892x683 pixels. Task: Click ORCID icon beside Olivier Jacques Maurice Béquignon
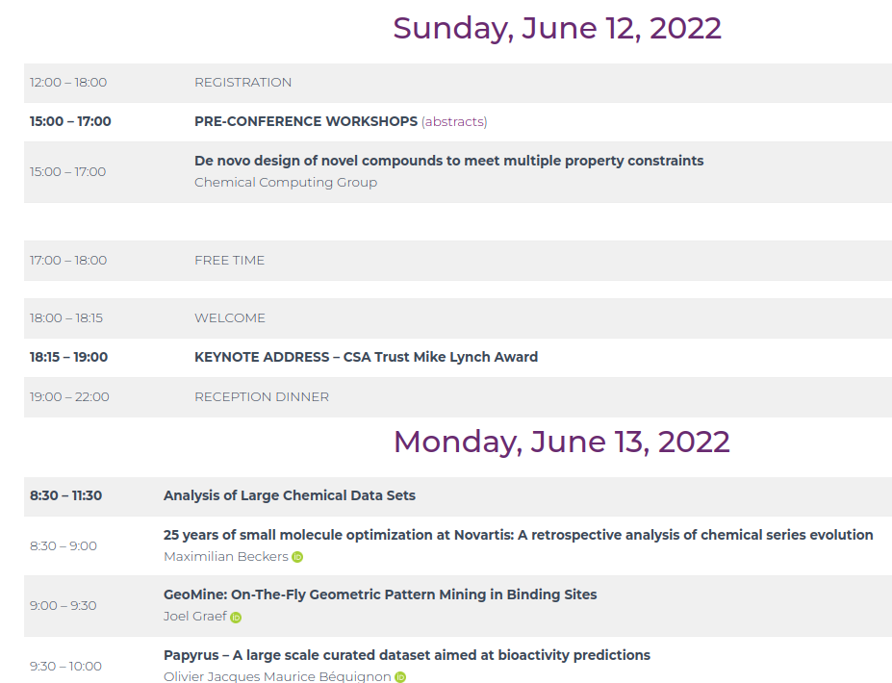400,676
